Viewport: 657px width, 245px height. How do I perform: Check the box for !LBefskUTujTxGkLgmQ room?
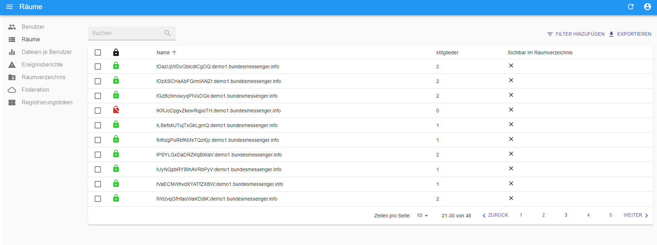coord(98,125)
